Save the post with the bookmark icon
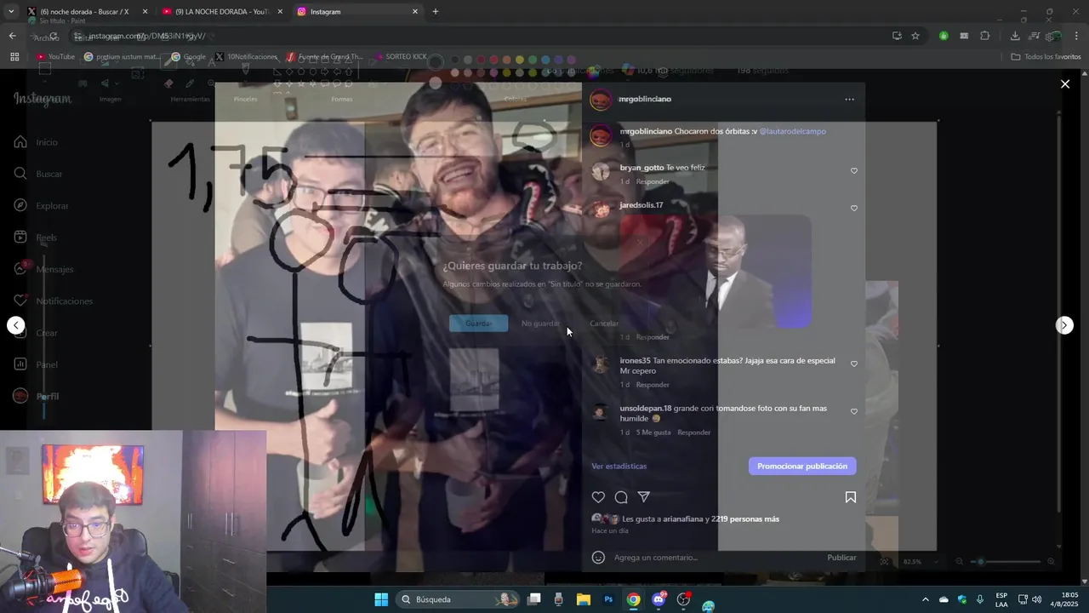The width and height of the screenshot is (1089, 613). point(850,497)
